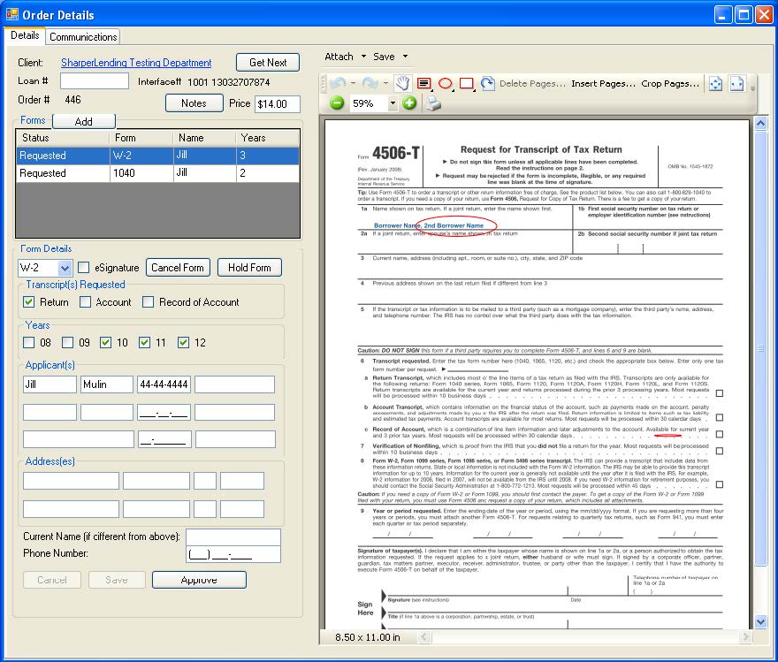The height and width of the screenshot is (662, 778).
Task: Click the document vertical scrollbar thumb
Action: [760, 348]
